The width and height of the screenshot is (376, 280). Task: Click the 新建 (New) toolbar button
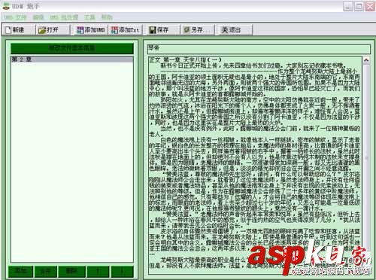point(18,30)
